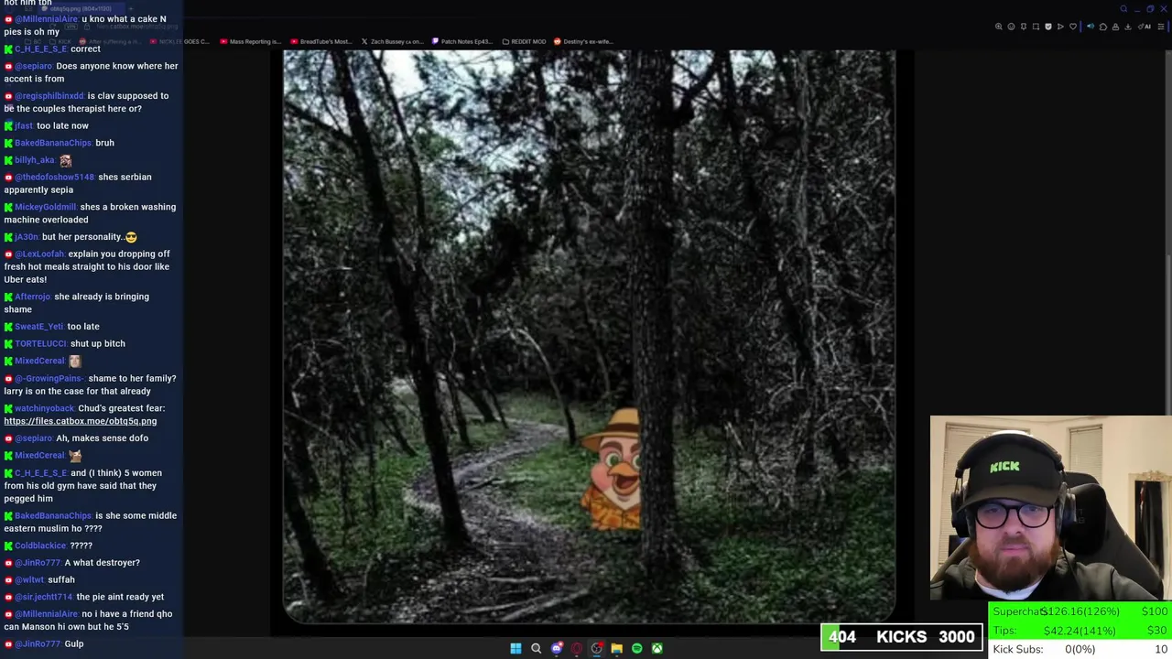The image size is (1172, 659).
Task: Click the tab search magnifier in title bar
Action: coord(1123,9)
